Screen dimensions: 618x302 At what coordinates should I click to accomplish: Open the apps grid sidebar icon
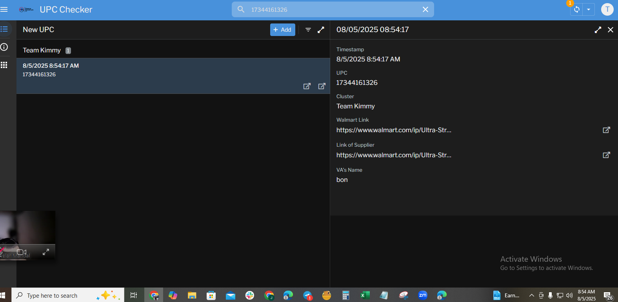pyautogui.click(x=4, y=65)
